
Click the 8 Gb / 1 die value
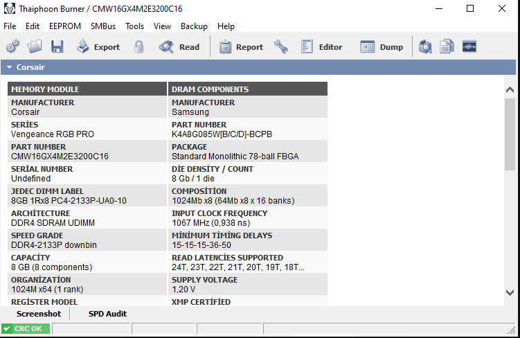(x=193, y=179)
